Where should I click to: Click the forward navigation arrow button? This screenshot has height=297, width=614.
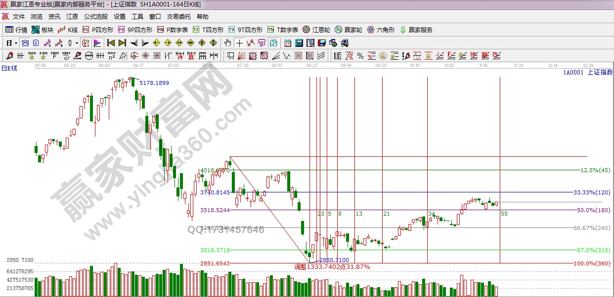pos(145,43)
